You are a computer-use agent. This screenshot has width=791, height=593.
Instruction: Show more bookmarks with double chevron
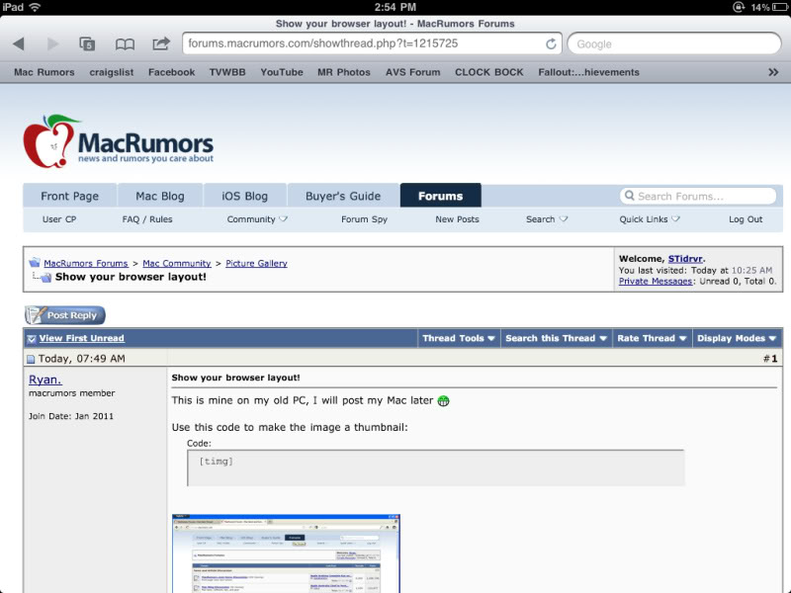(x=773, y=72)
